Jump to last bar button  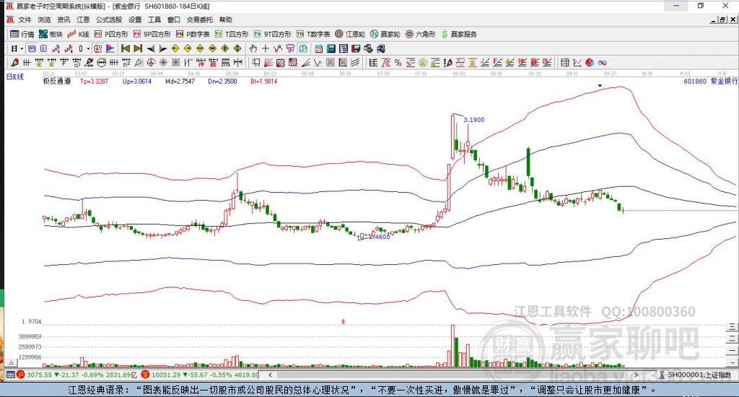138,48
